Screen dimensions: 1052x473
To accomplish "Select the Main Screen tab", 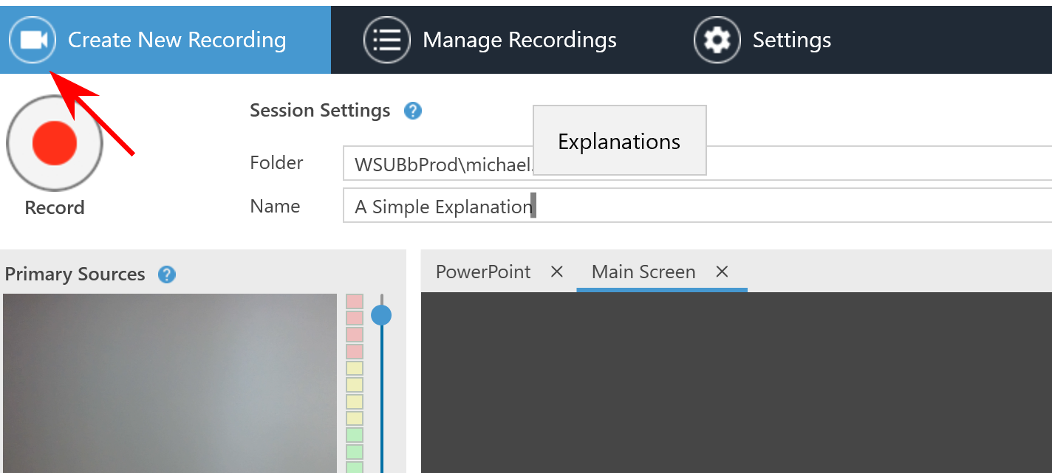I will point(643,272).
